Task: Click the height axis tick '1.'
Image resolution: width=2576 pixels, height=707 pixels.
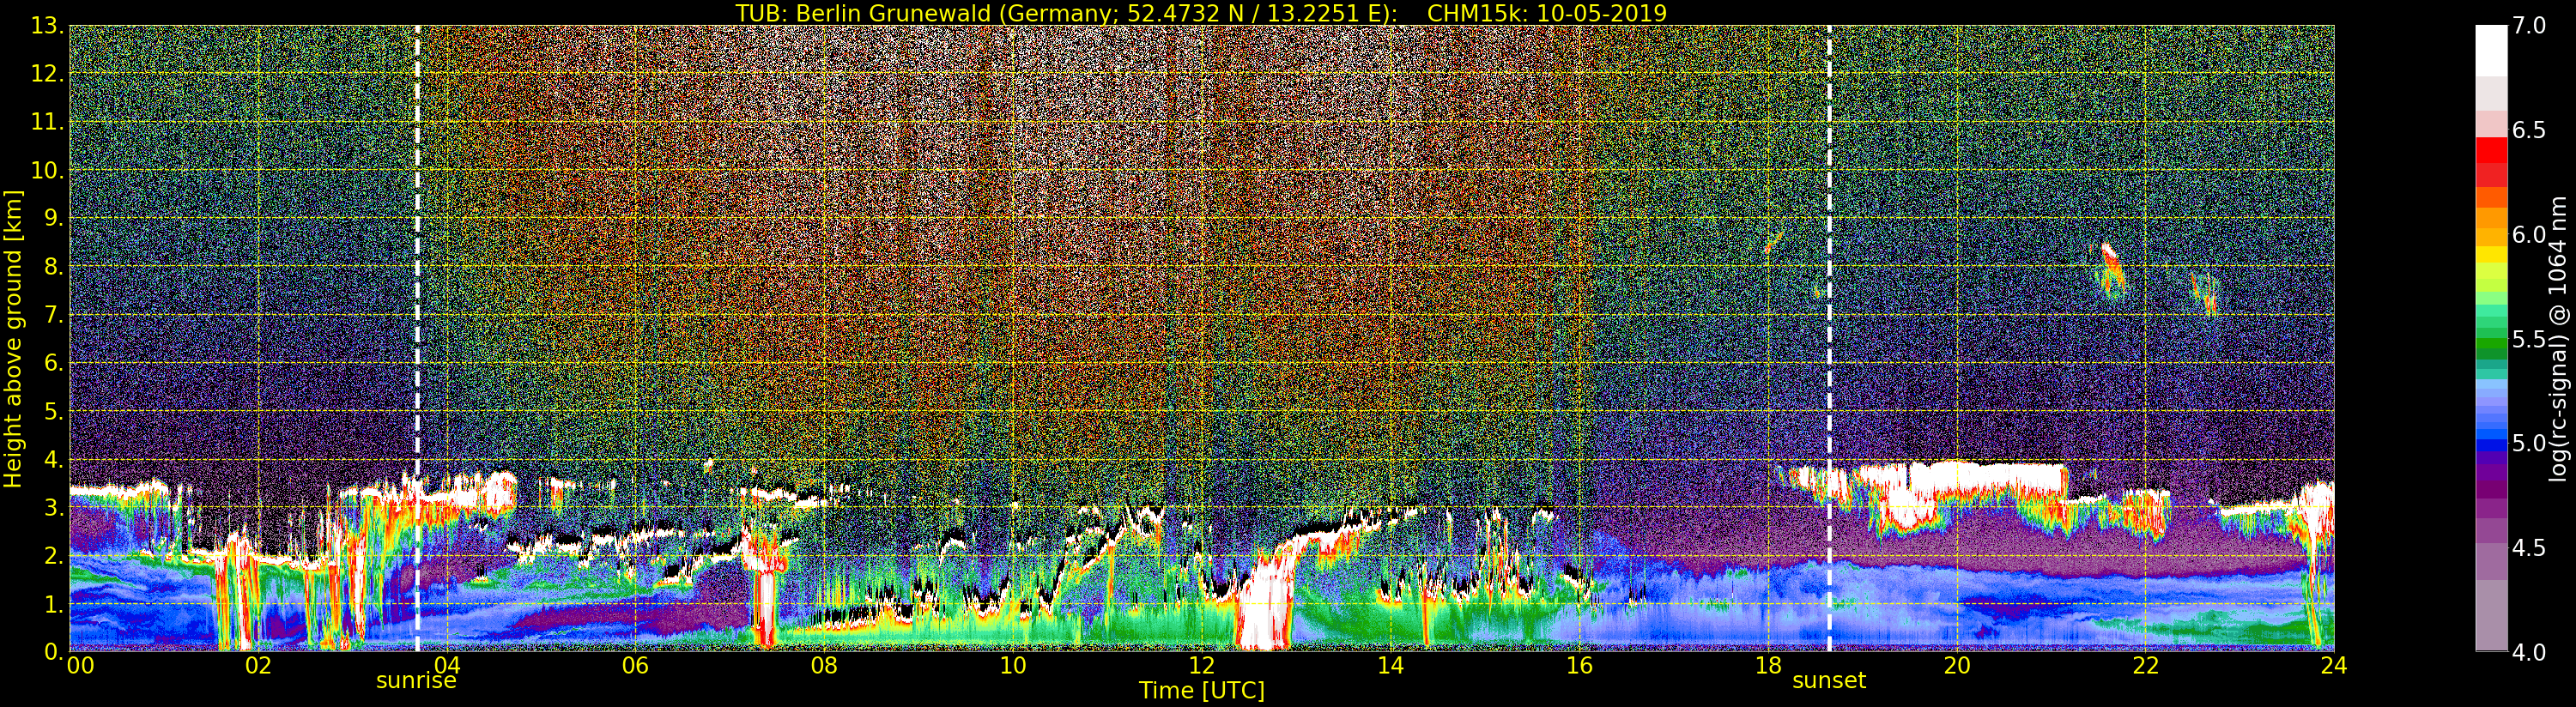Action: tap(53, 603)
